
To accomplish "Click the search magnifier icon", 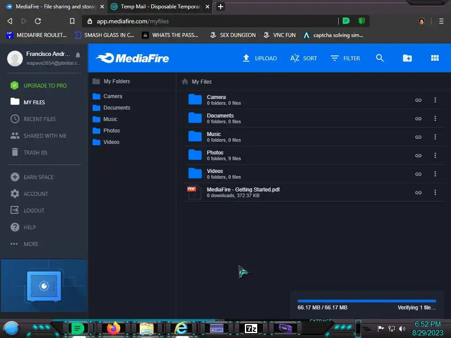I will [x=380, y=58].
